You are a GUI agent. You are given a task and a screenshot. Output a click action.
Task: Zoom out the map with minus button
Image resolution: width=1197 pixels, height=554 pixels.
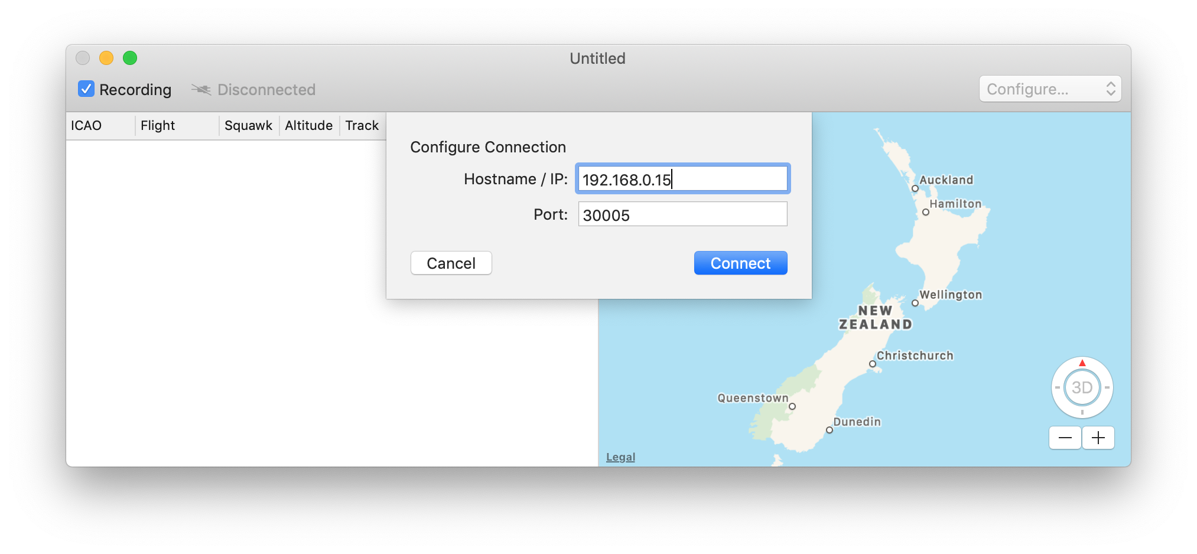1065,438
